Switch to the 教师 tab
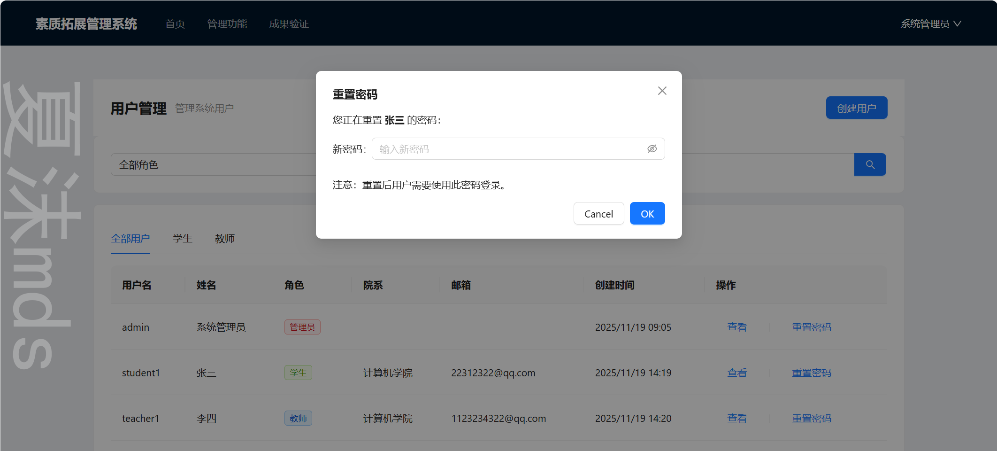This screenshot has height=451, width=997. 225,239
